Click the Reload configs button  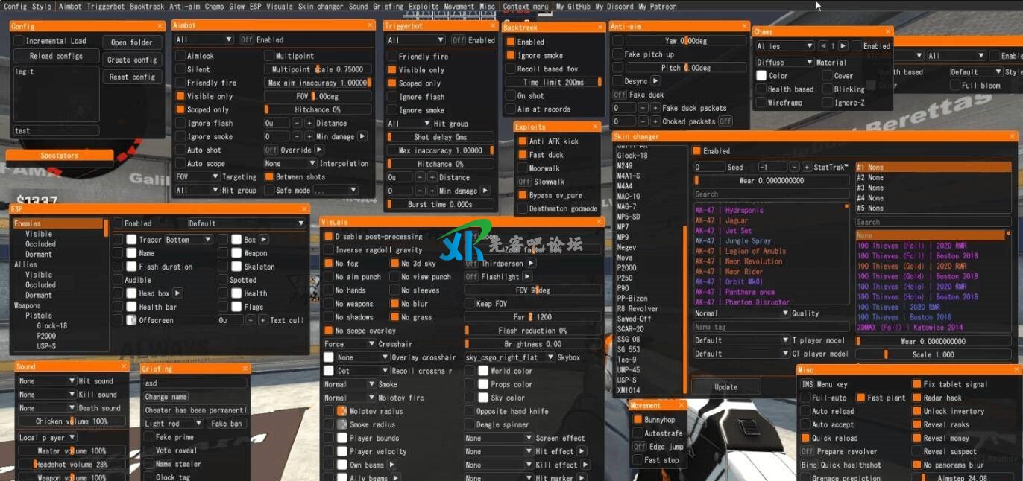pyautogui.click(x=56, y=56)
